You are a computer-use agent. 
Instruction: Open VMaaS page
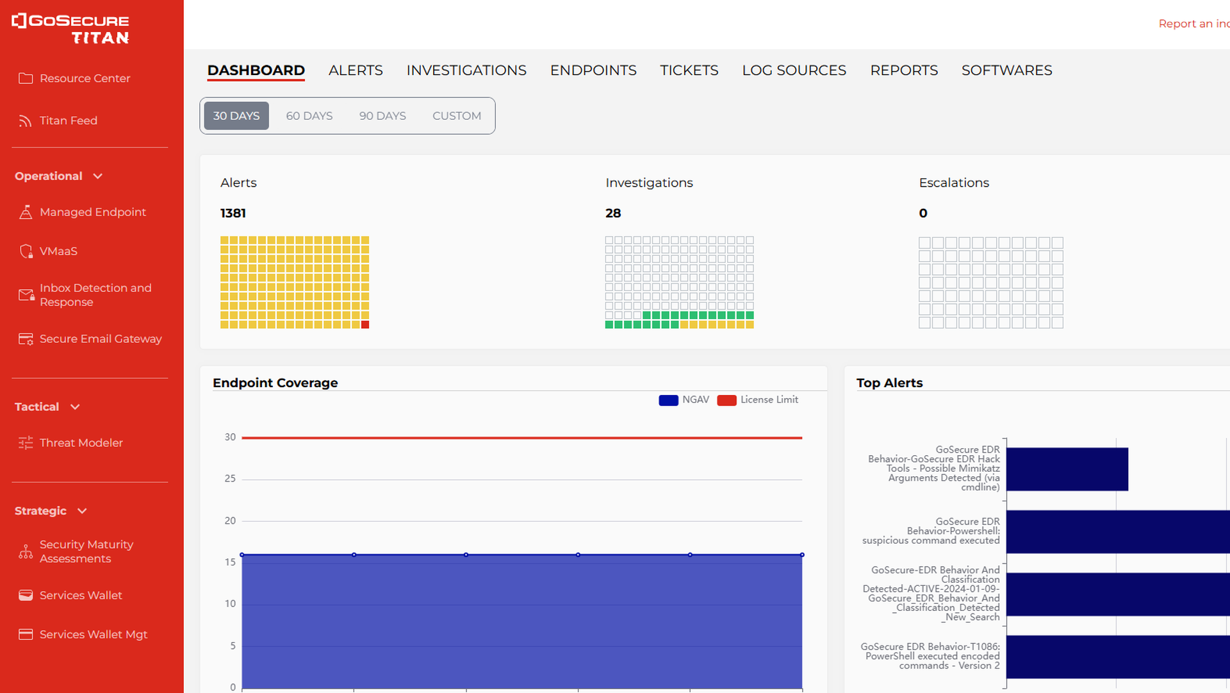58,251
